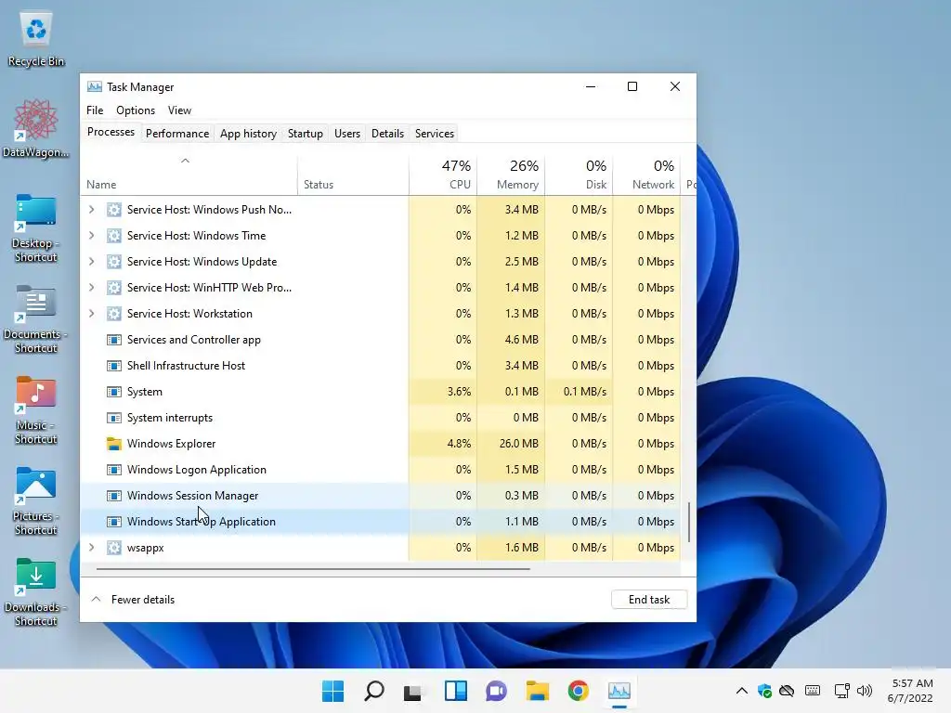Switch to the Performance tab
This screenshot has width=951, height=713.
(x=177, y=134)
